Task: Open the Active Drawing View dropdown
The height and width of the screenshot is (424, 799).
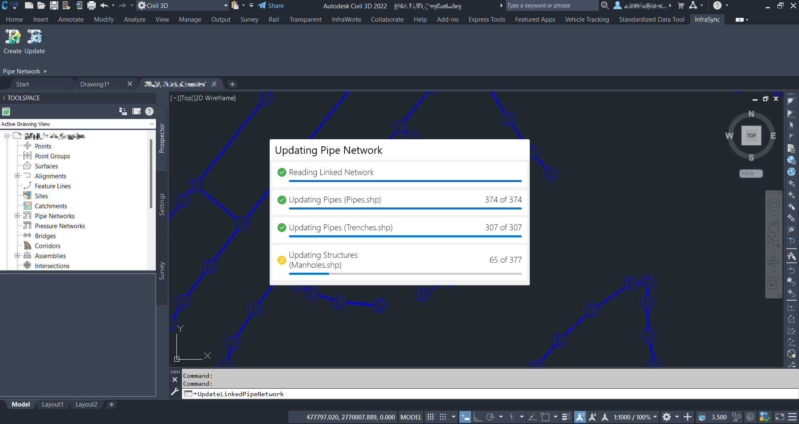Action: coord(78,124)
